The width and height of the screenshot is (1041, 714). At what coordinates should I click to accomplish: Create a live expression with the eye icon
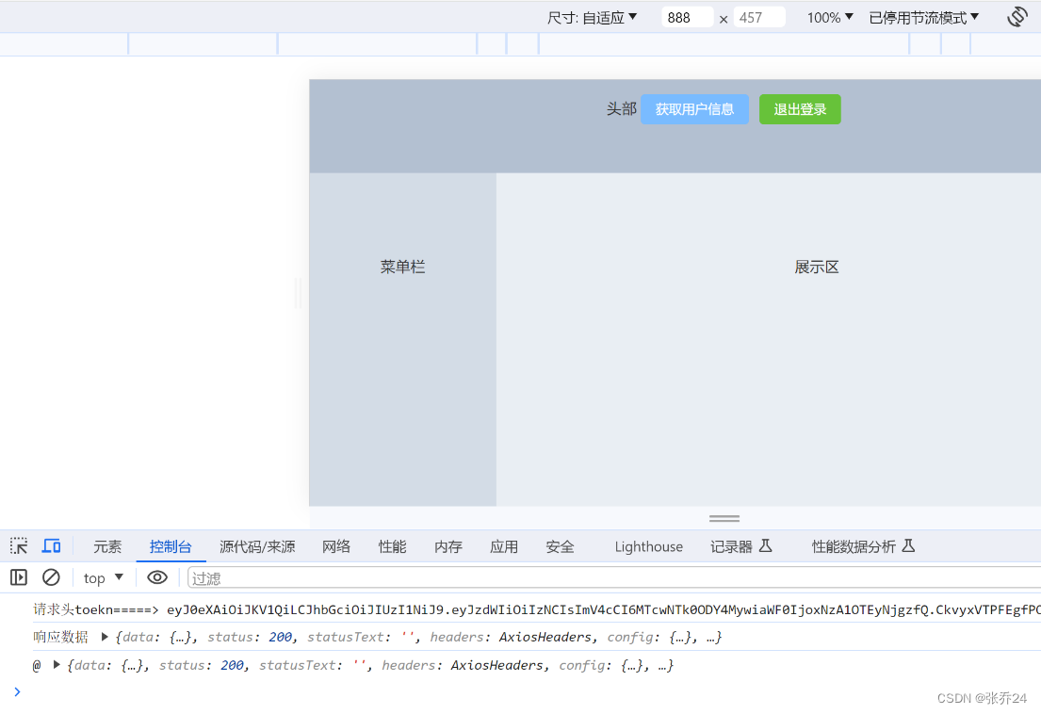pyautogui.click(x=157, y=577)
